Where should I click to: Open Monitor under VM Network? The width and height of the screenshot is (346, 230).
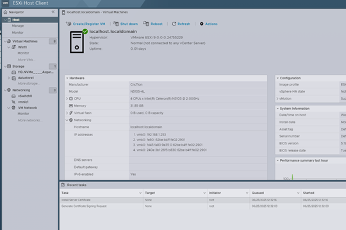click(23, 114)
